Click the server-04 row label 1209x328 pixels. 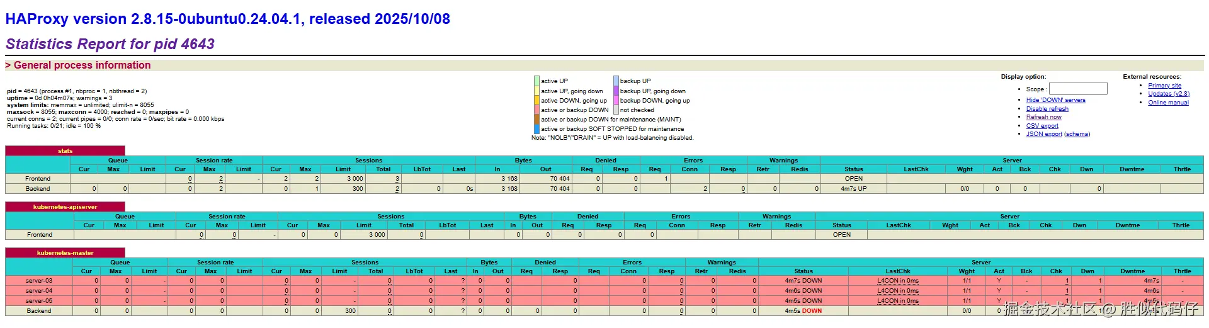pos(39,291)
